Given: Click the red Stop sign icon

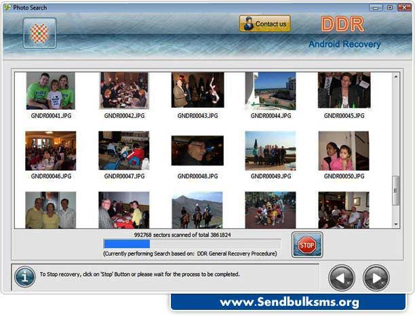Looking at the screenshot, I should coord(307,245).
